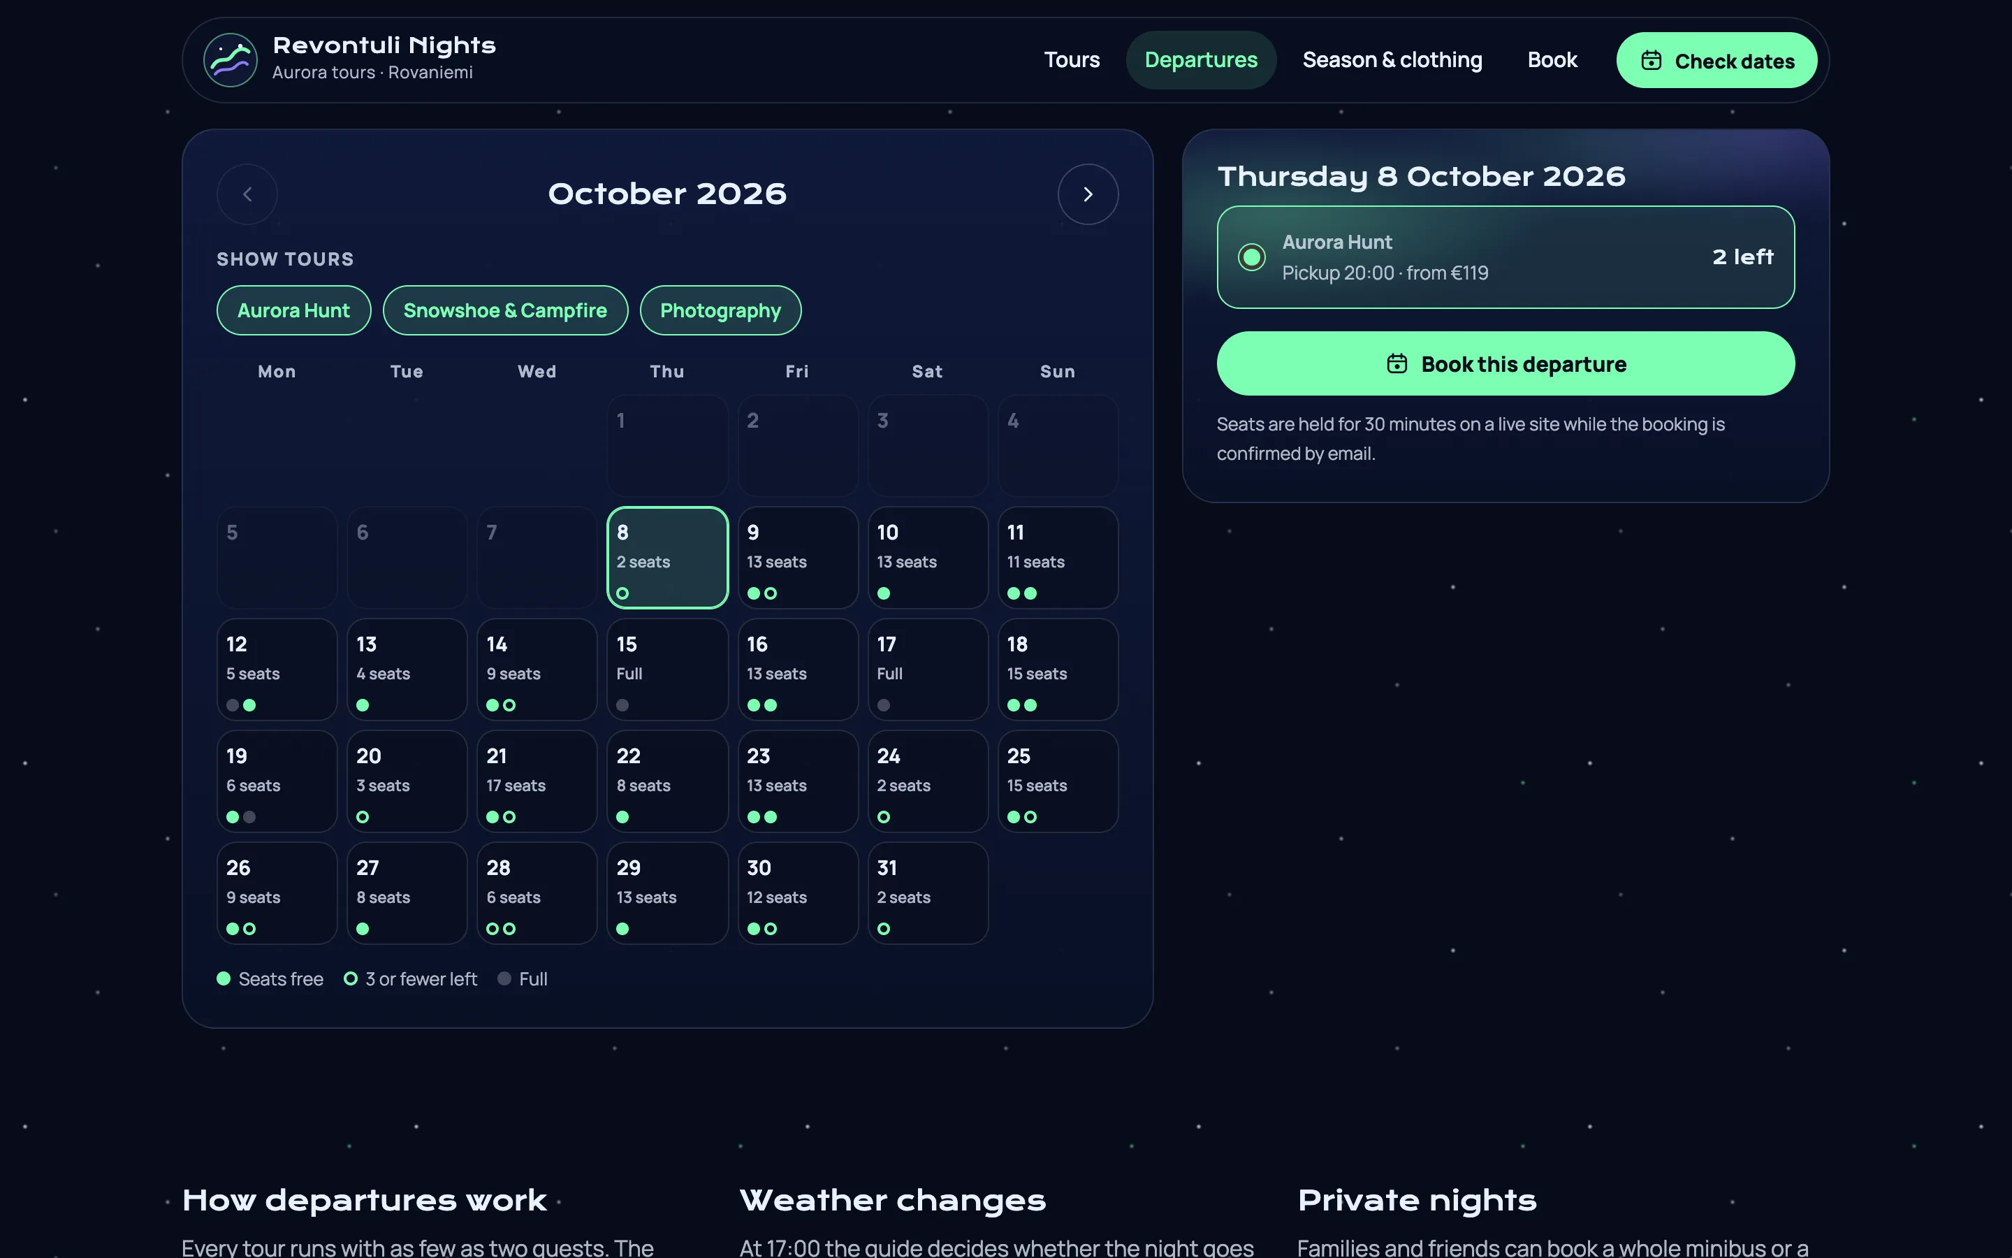Image resolution: width=2012 pixels, height=1258 pixels.
Task: Select October 28 with 6 seats
Action: [x=537, y=892]
